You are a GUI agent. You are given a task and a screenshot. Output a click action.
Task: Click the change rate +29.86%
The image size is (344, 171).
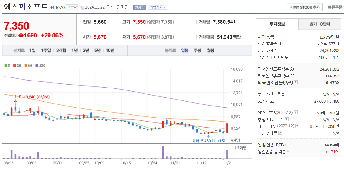[52, 35]
